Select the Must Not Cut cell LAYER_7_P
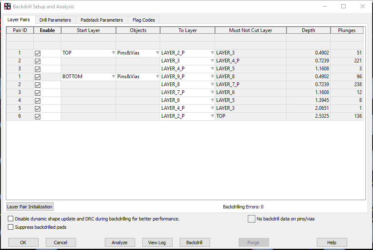Viewport: 373px width, 250px height. click(x=250, y=84)
